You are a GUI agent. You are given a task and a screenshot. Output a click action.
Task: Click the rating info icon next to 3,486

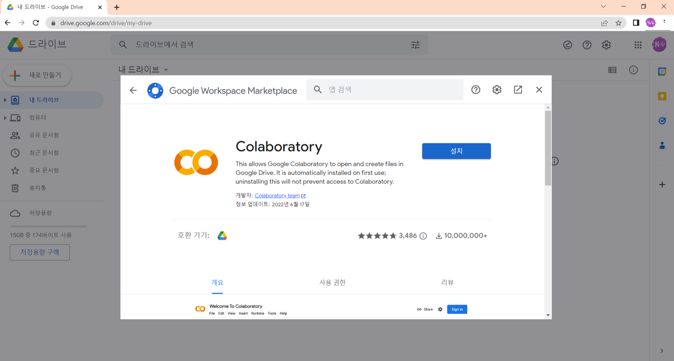click(x=423, y=236)
